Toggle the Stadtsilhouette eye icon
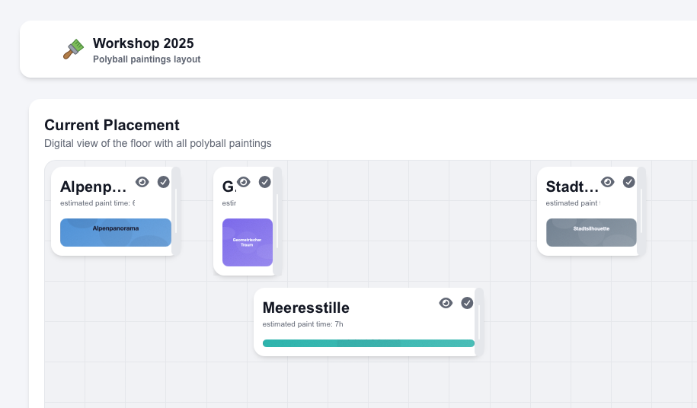The width and height of the screenshot is (697, 408). point(607,182)
